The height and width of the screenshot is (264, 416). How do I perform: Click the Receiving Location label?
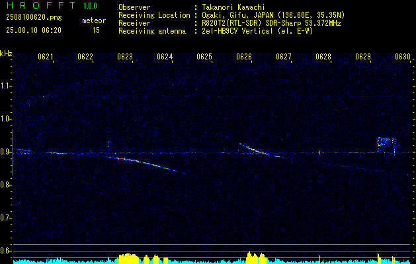[154, 15]
